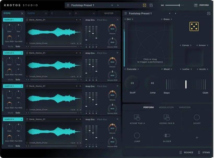214x158 pixels.
Task: Select the 4Zone Pad B icon
Action: pyautogui.click(x=167, y=118)
